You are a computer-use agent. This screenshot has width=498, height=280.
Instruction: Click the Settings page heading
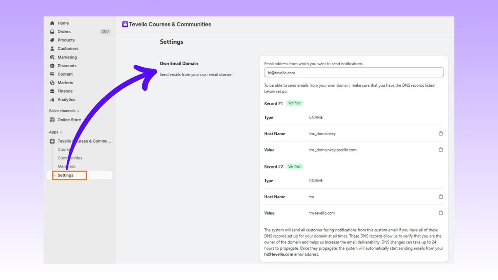coord(171,42)
